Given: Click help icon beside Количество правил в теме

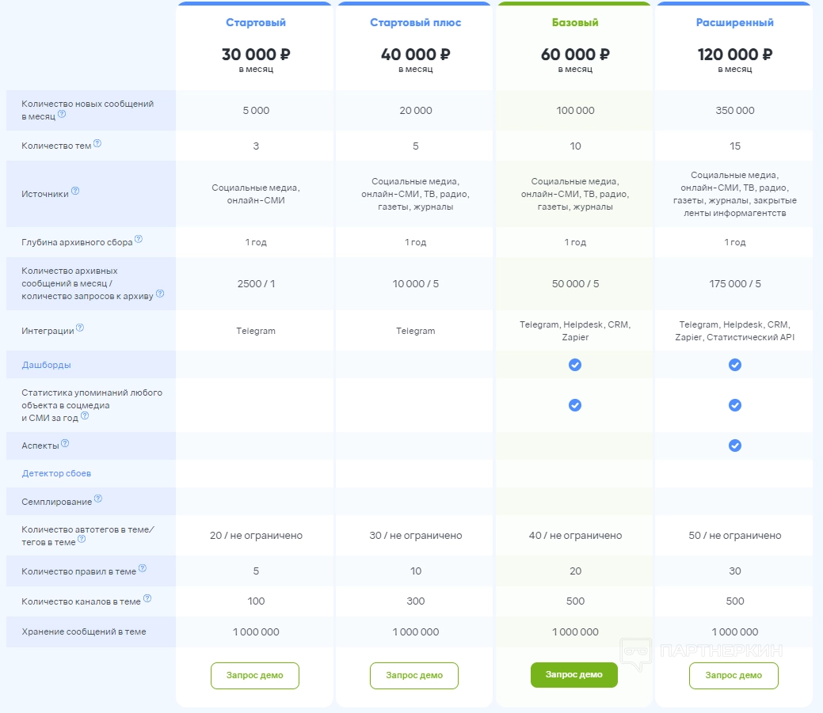Looking at the screenshot, I should [x=143, y=569].
